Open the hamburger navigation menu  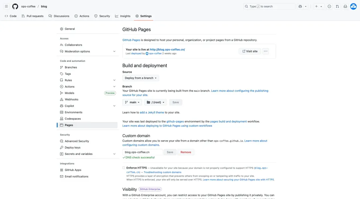tap(6, 6)
